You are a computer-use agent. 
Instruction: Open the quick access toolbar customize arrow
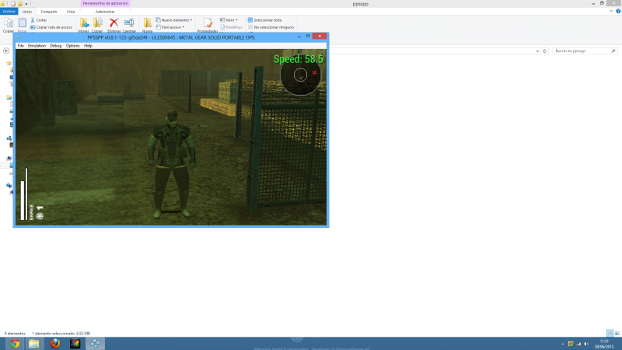click(26, 4)
